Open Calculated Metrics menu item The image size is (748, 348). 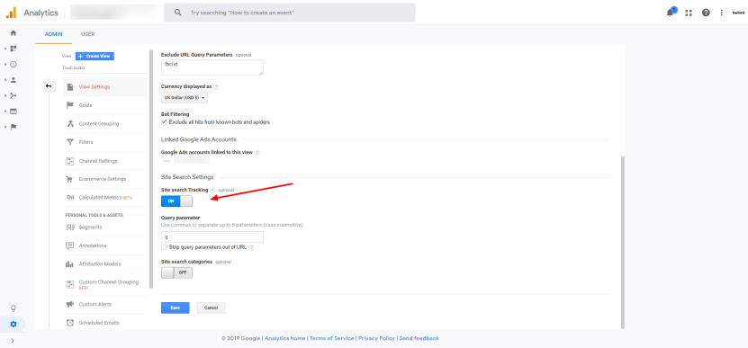(x=105, y=197)
